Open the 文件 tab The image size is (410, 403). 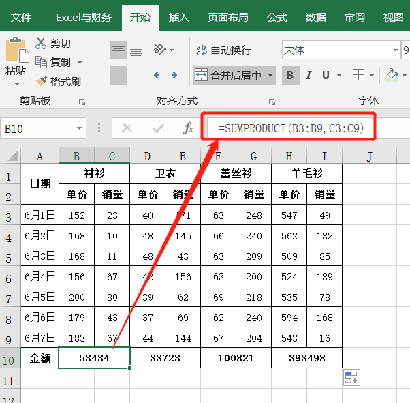[x=21, y=18]
